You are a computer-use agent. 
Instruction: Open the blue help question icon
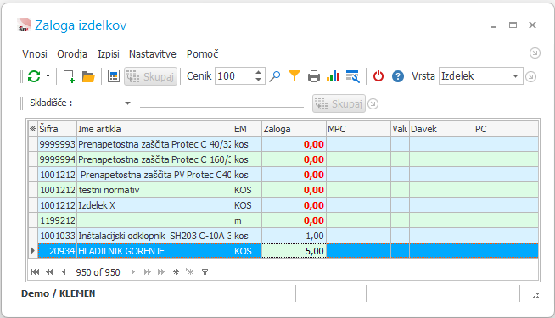coord(398,76)
